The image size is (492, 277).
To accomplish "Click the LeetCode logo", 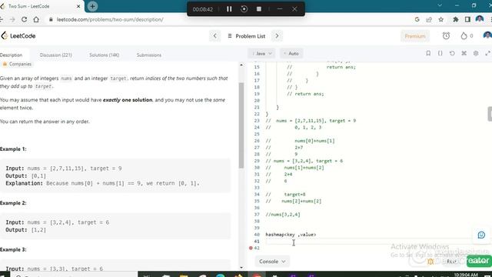I will tap(18, 36).
